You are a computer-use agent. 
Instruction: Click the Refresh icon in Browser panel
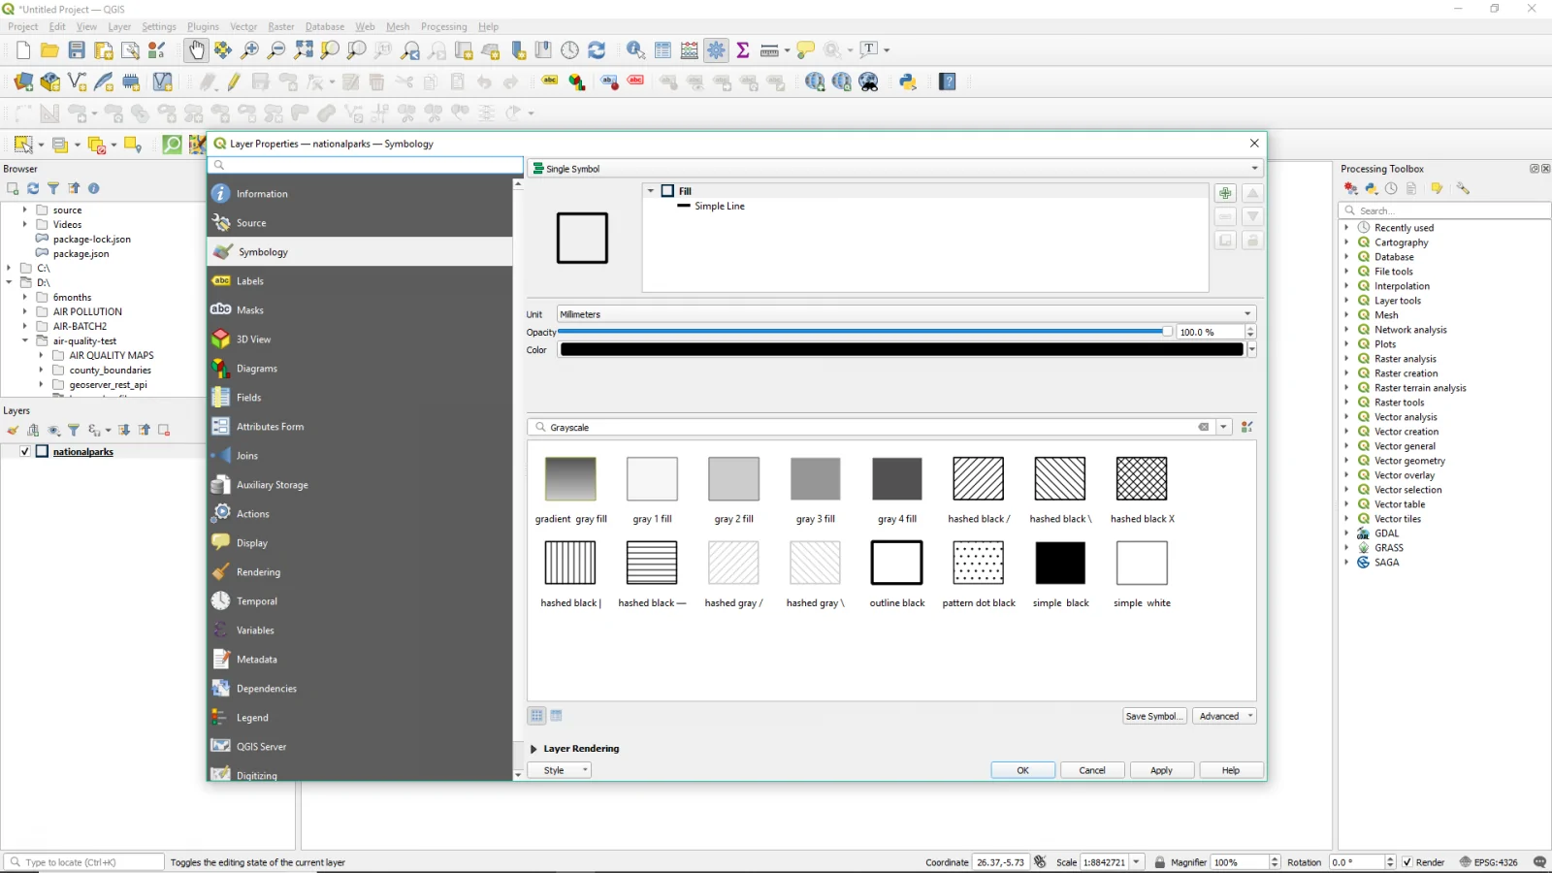[33, 188]
